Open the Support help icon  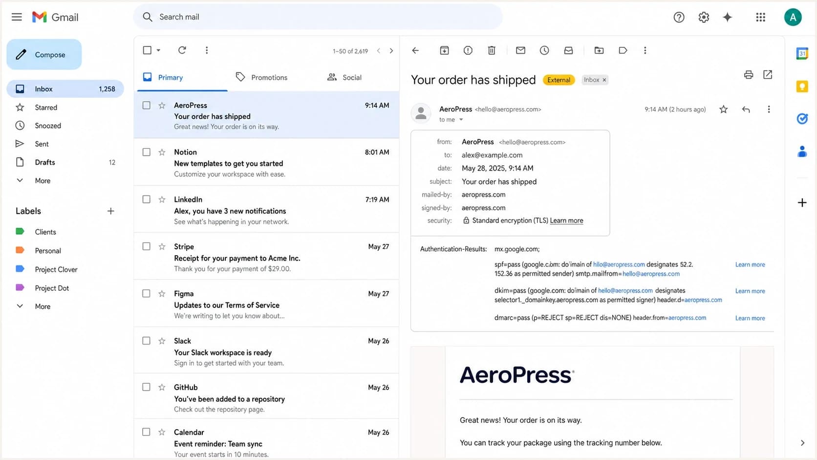[x=679, y=17]
